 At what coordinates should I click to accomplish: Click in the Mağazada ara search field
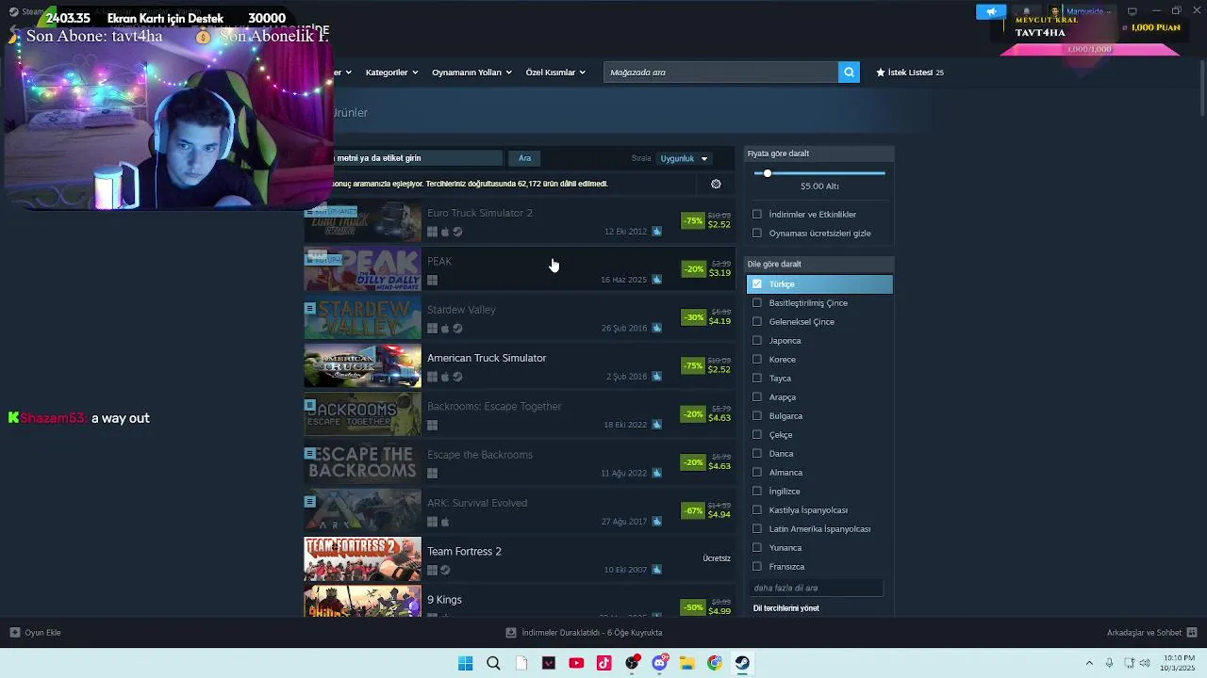click(x=720, y=72)
